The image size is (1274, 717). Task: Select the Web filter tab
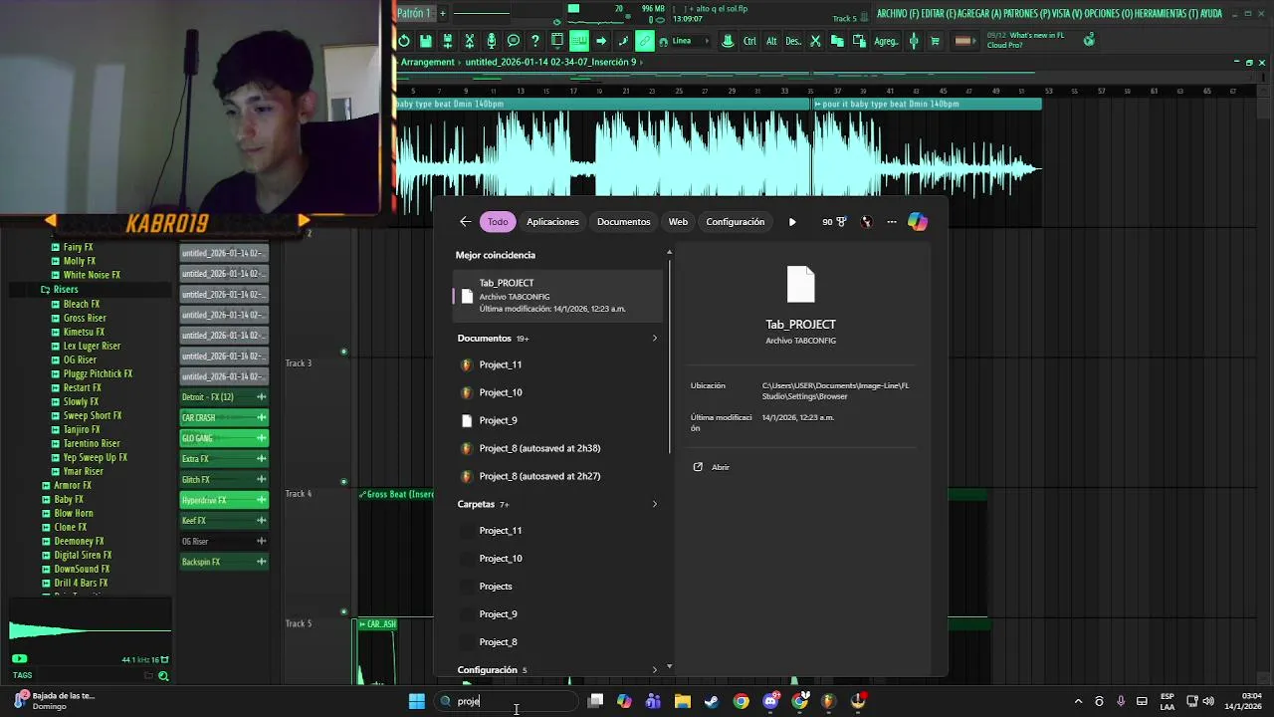[x=678, y=222]
